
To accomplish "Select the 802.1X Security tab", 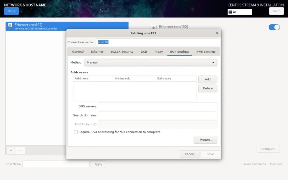I will click(122, 52).
